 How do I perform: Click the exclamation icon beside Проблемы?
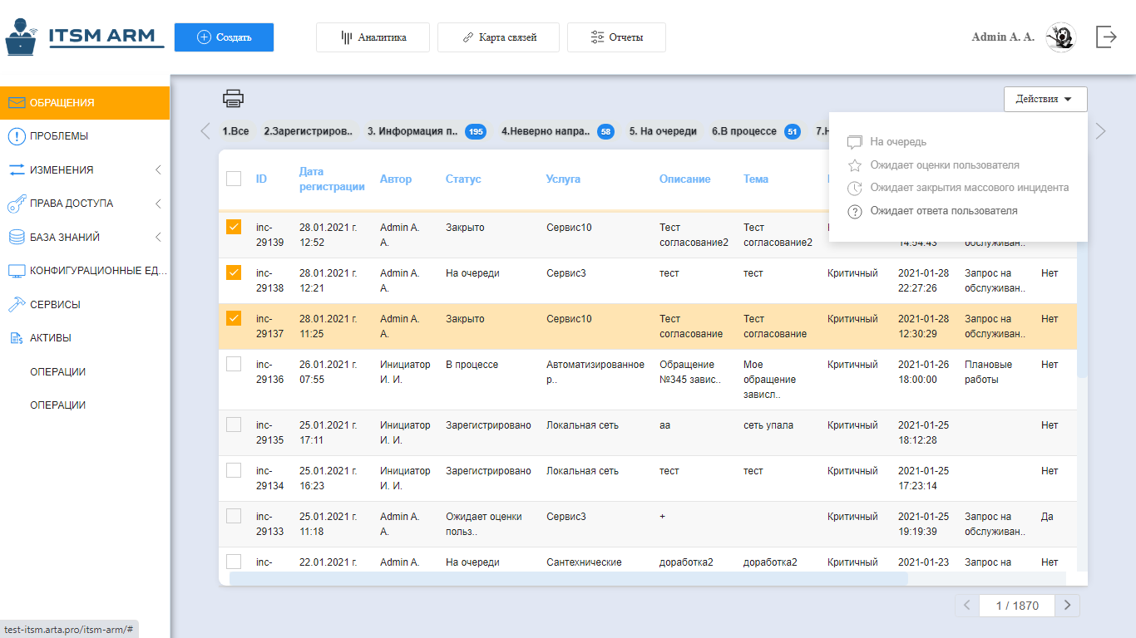pos(17,136)
